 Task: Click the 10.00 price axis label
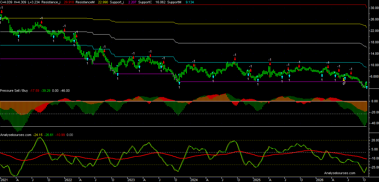point(374,65)
